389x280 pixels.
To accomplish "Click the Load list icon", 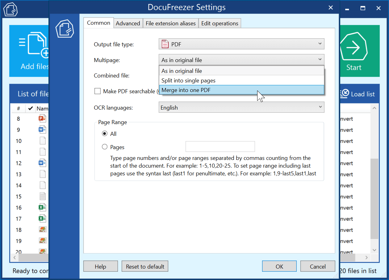I will click(345, 94).
